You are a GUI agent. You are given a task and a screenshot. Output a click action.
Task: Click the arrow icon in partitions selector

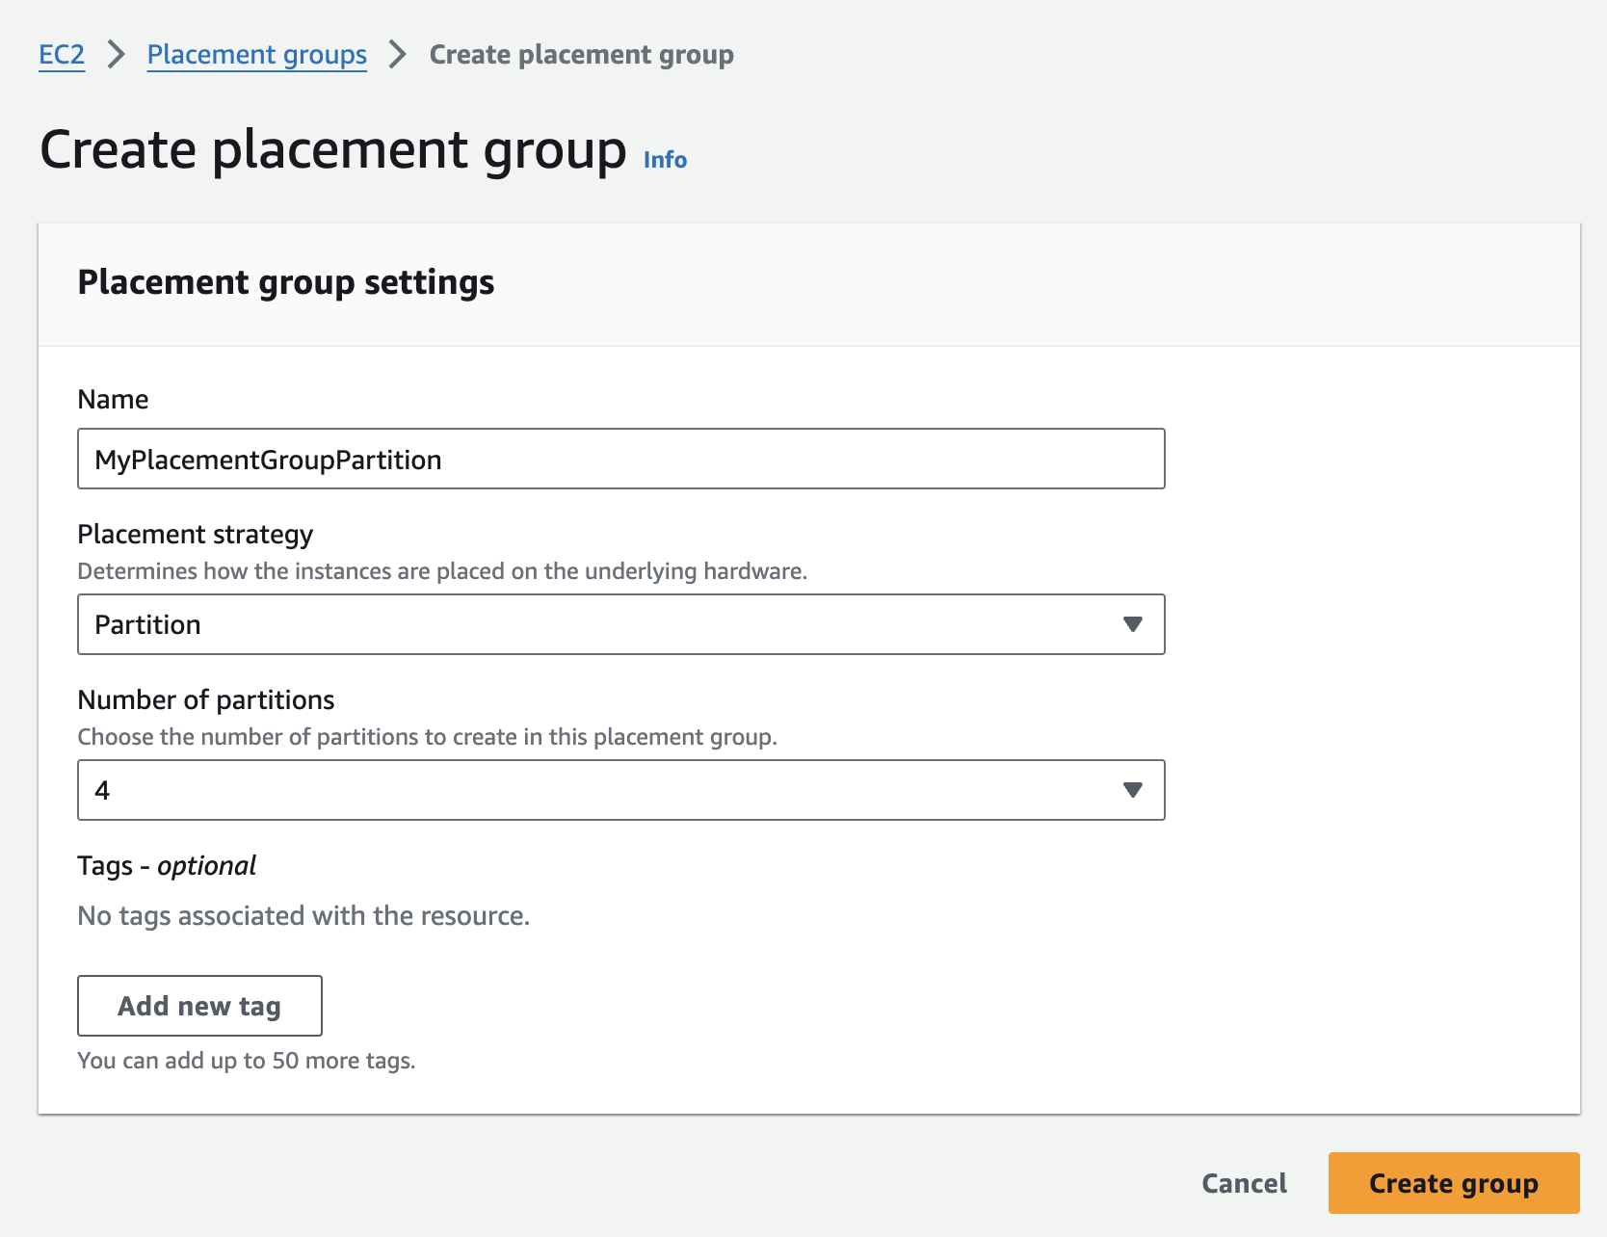point(1132,791)
